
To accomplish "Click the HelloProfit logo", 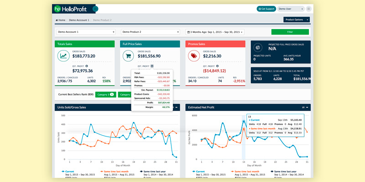I will point(71,9).
